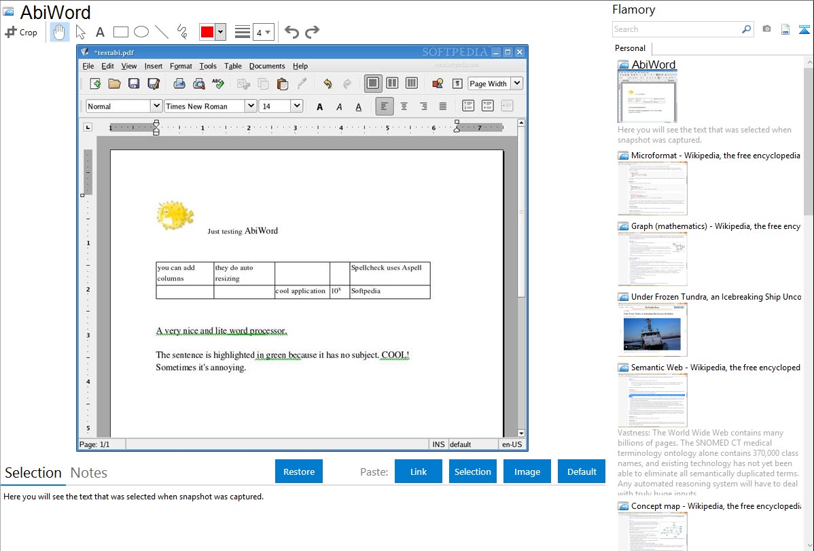Open AbiWord's Edit menu
Image resolution: width=814 pixels, height=551 pixels.
click(x=107, y=66)
